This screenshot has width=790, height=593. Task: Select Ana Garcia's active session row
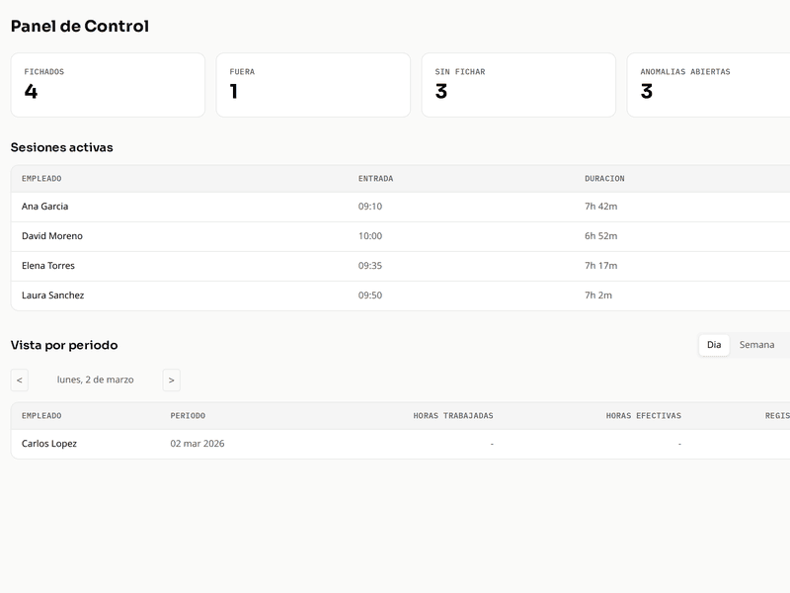click(x=296, y=207)
